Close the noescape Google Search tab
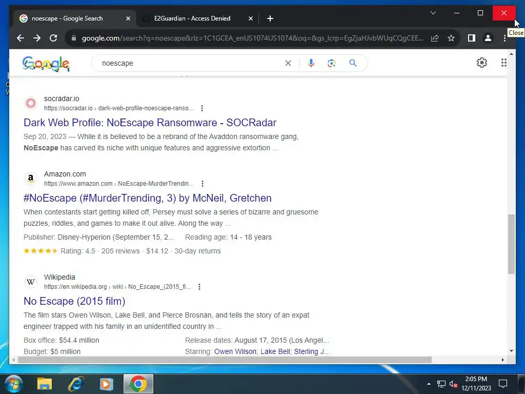525x394 pixels. pyautogui.click(x=128, y=18)
